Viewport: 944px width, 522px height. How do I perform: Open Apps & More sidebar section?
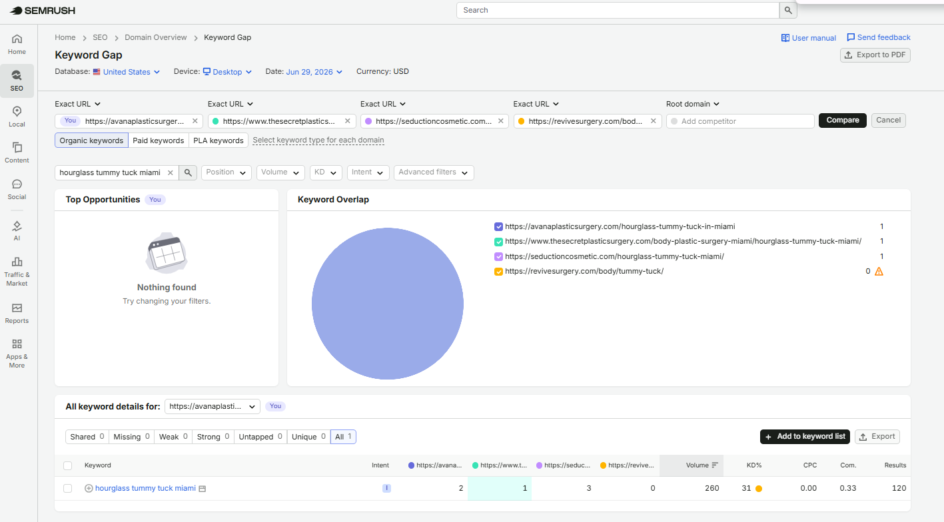click(x=17, y=353)
